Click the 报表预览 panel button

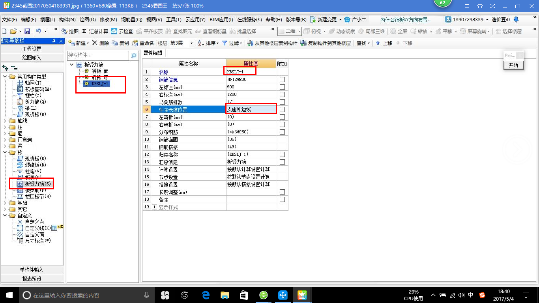pos(32,279)
